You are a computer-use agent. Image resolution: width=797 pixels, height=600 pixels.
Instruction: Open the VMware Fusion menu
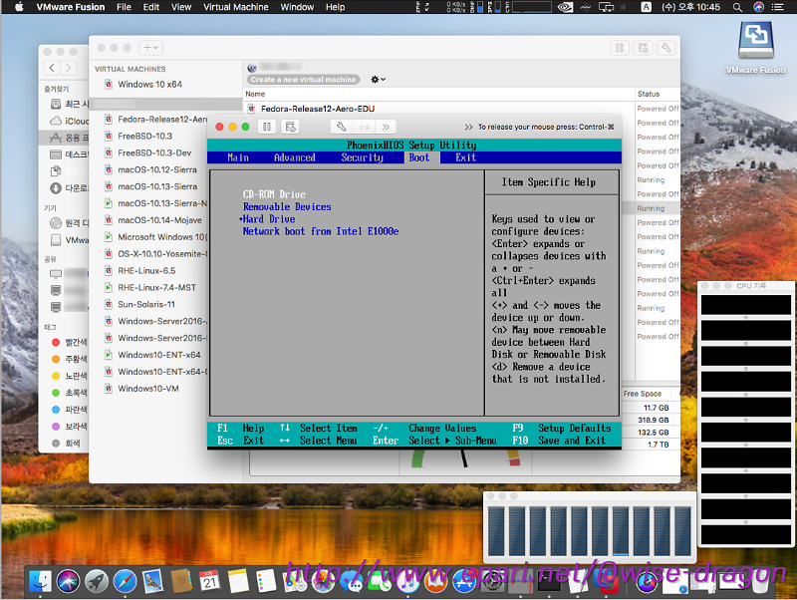pos(71,7)
